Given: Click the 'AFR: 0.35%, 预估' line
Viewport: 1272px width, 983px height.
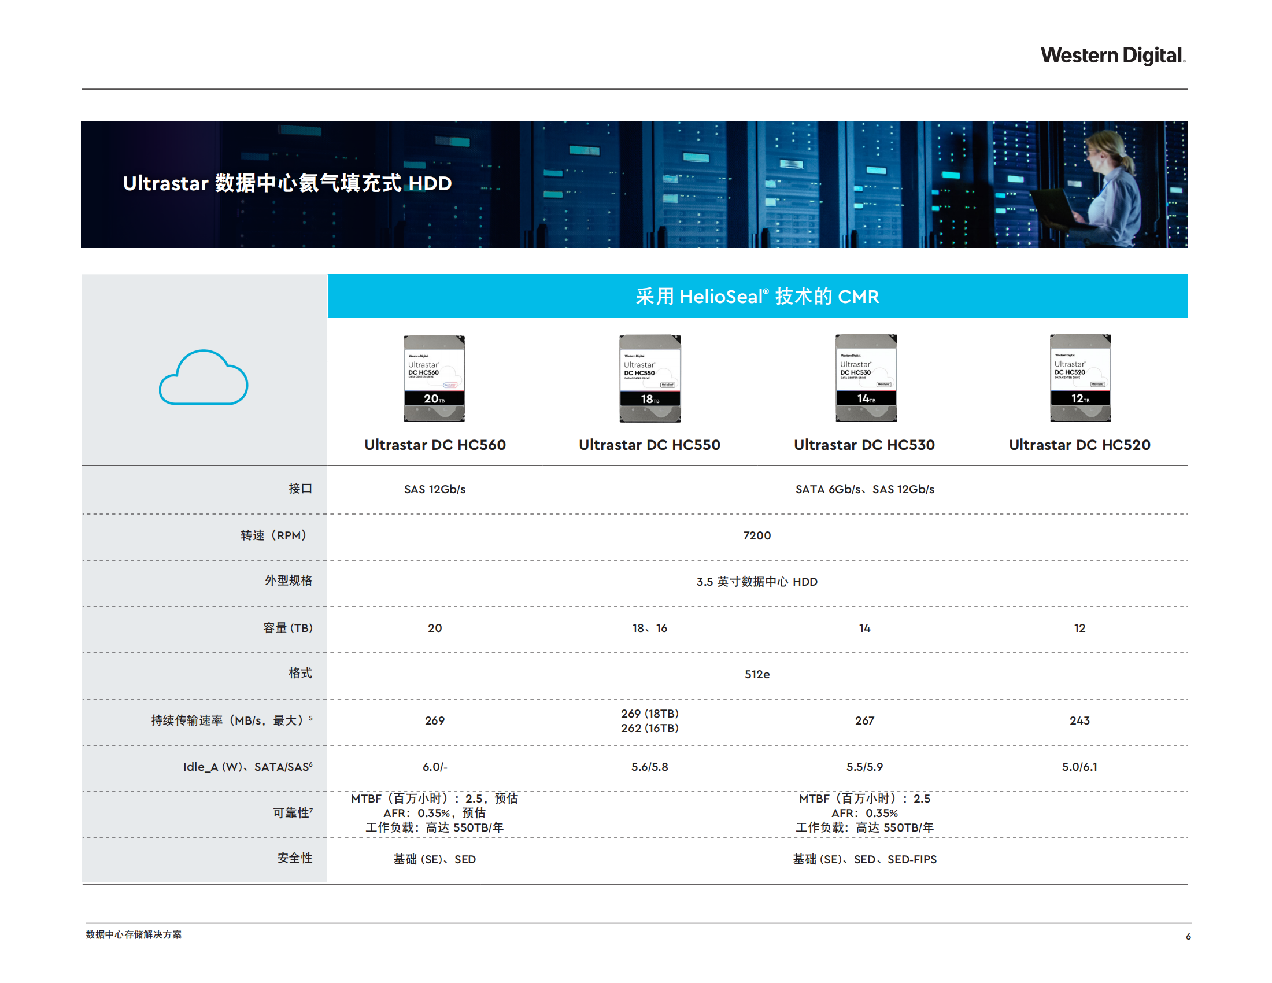Looking at the screenshot, I should click(x=434, y=813).
